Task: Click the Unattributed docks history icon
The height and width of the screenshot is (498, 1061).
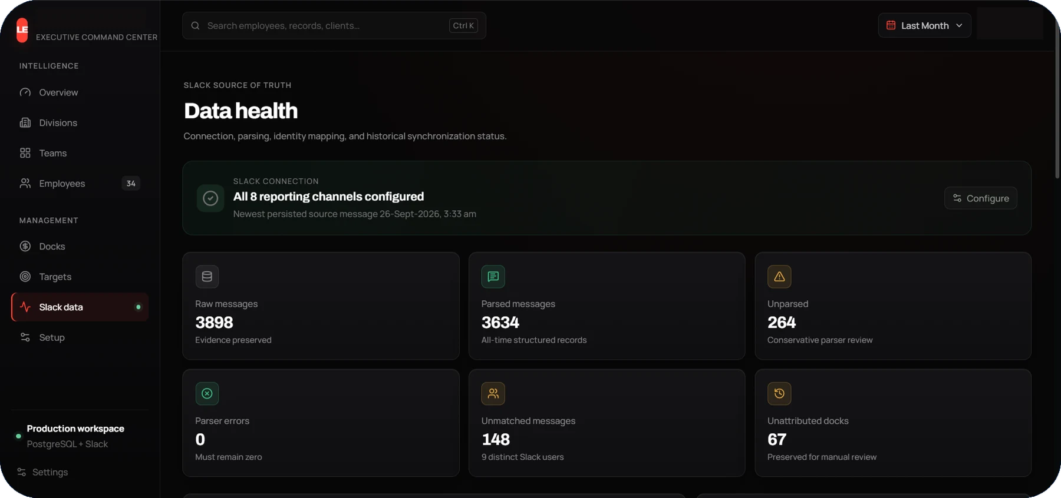Action: click(779, 393)
